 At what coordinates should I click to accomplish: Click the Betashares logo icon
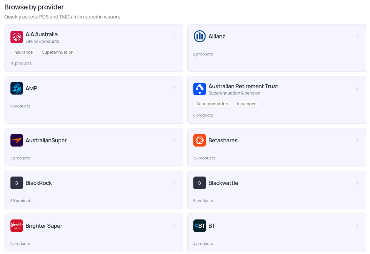tap(199, 140)
